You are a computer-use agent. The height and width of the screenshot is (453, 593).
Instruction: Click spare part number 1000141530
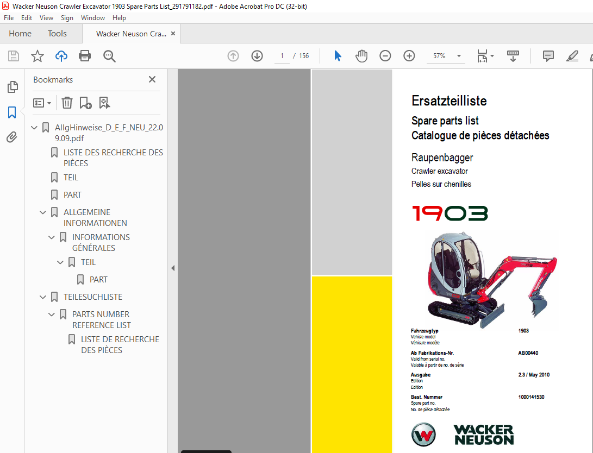tap(531, 397)
